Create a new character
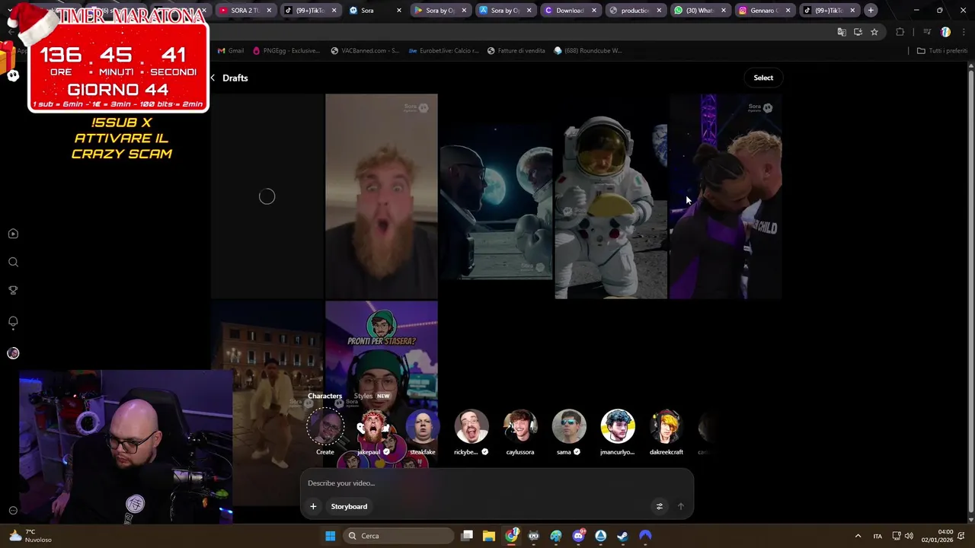The width and height of the screenshot is (975, 548). [x=325, y=432]
